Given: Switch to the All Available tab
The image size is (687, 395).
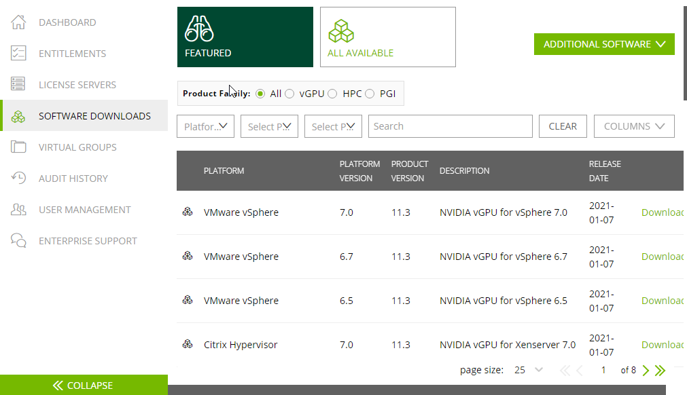Looking at the screenshot, I should click(388, 37).
